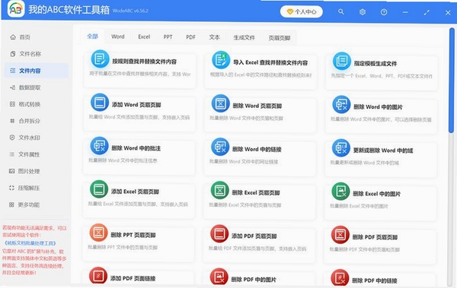Select 删除 PPT 页眉页脚 title text
457x288 pixels.
pos(133,235)
